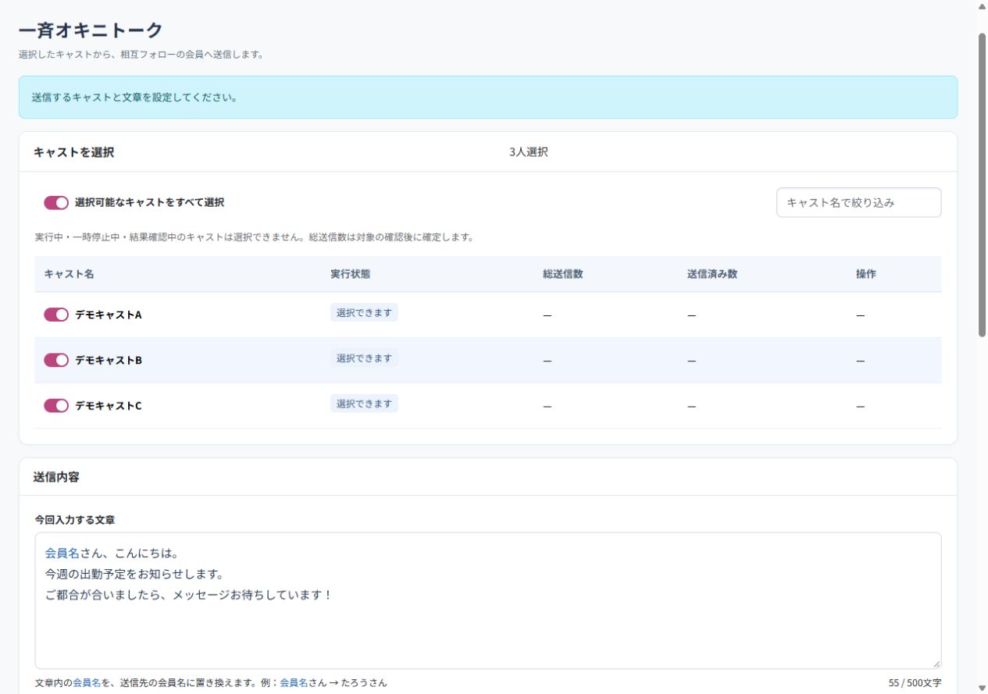Image resolution: width=988 pixels, height=694 pixels.
Task: Click the 操作 dash for デモキャストC
Action: click(860, 407)
